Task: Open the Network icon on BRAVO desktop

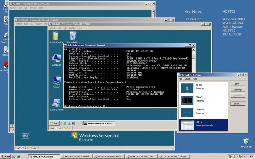Action: coord(57,82)
